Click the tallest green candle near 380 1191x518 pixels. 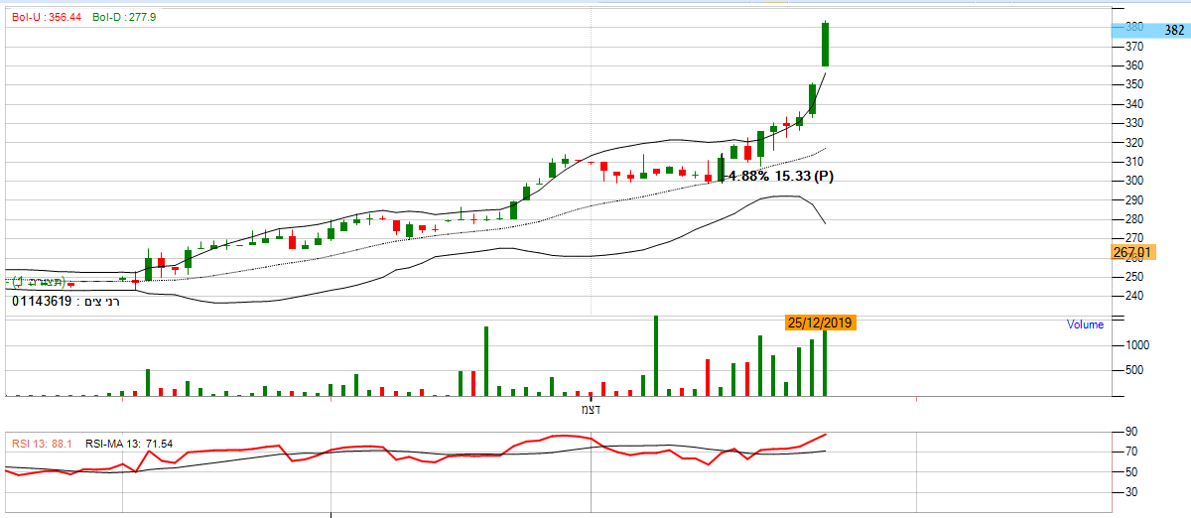(825, 45)
